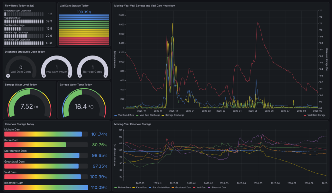Click the 2026-01 label on reservoir storage axis

pyautogui.click(x=191, y=183)
